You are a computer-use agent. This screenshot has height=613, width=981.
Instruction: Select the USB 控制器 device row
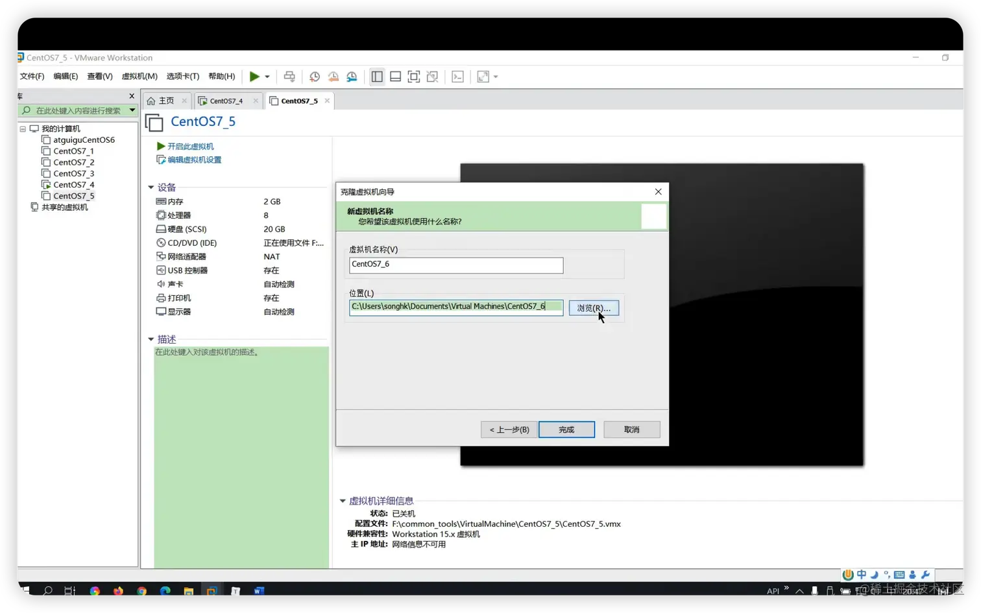coord(240,270)
